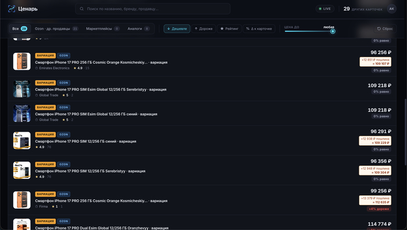This screenshot has width=407, height=230.
Task: Open iPhone 17 PRO SIM Esim Global синий title
Action: coord(96,114)
